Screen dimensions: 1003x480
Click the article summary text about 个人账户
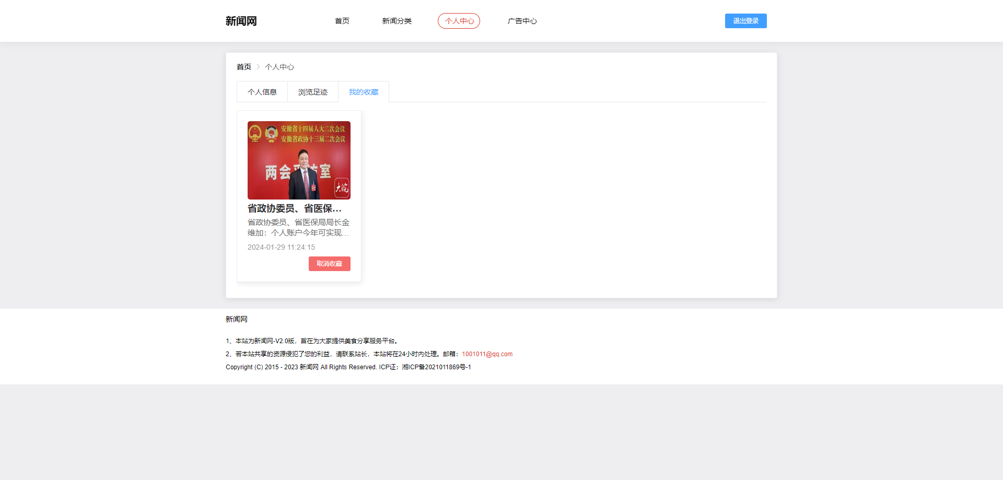(x=299, y=228)
